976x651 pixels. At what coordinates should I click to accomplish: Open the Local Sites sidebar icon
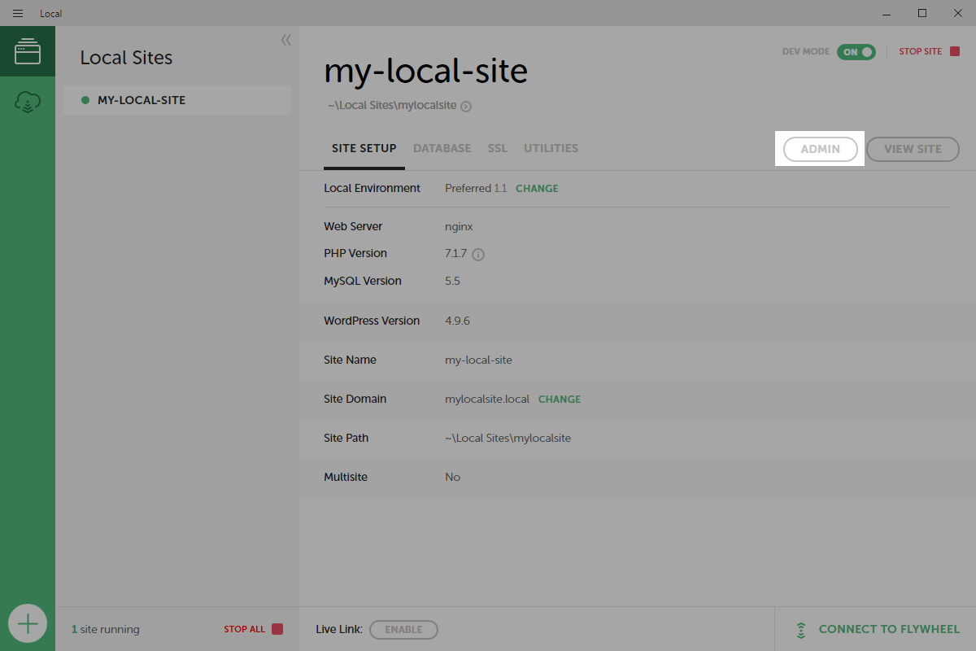[x=28, y=51]
